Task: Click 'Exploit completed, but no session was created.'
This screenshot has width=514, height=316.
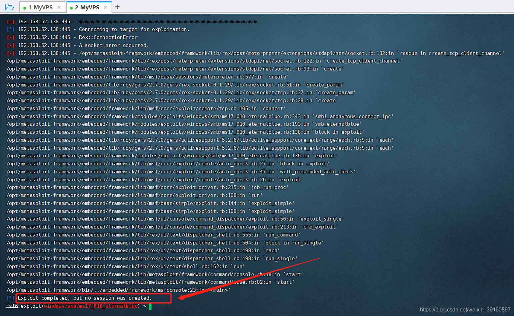Action: (85, 298)
